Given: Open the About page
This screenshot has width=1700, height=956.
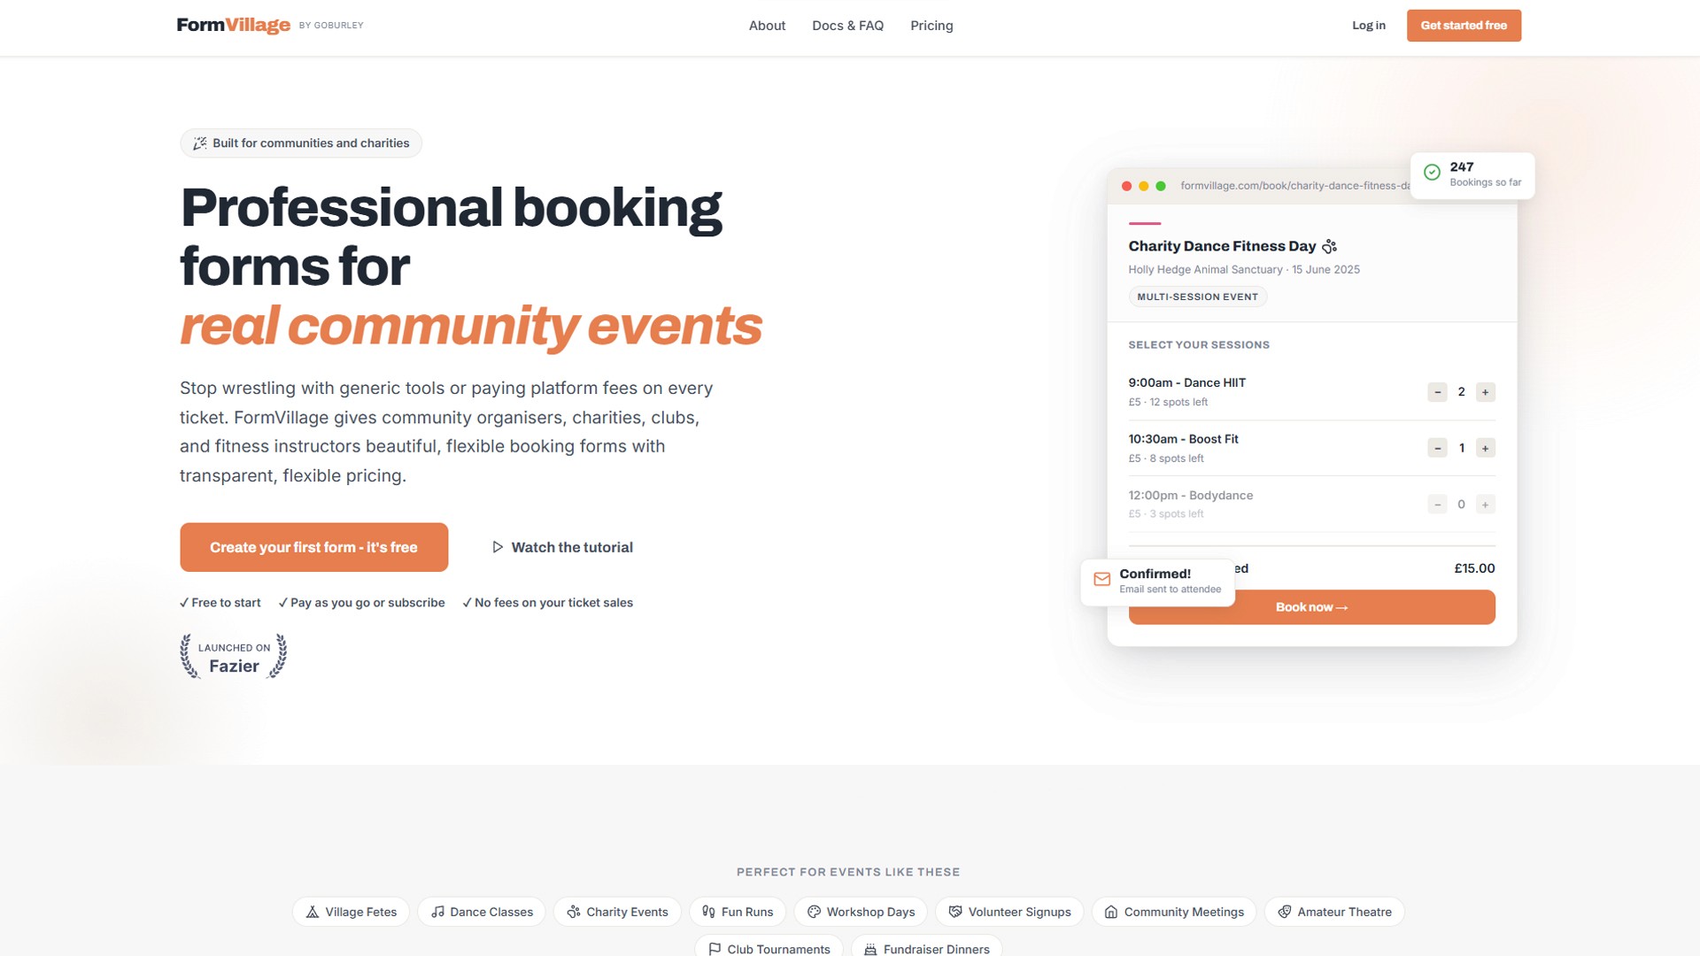Looking at the screenshot, I should point(767,26).
